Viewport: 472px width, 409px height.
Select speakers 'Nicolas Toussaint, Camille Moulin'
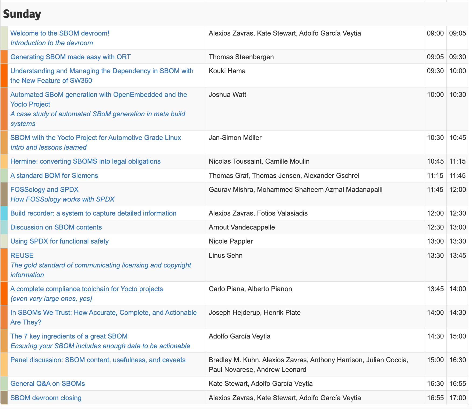click(x=259, y=161)
